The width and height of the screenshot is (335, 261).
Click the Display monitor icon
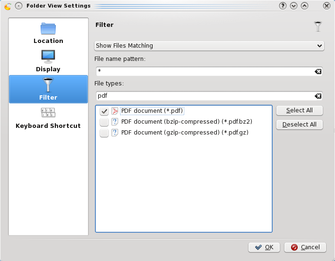48,57
